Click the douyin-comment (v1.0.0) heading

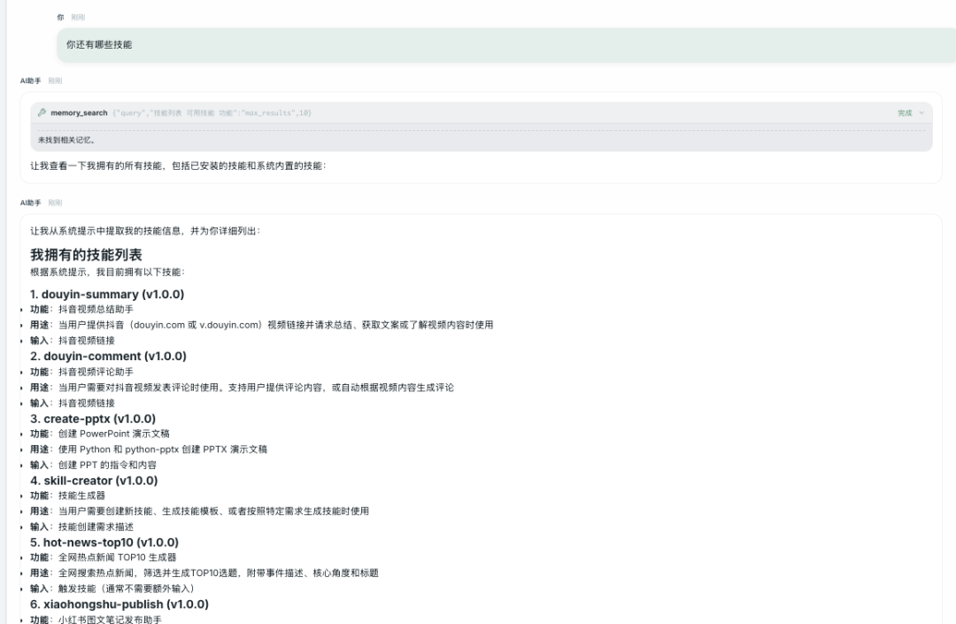click(x=108, y=356)
